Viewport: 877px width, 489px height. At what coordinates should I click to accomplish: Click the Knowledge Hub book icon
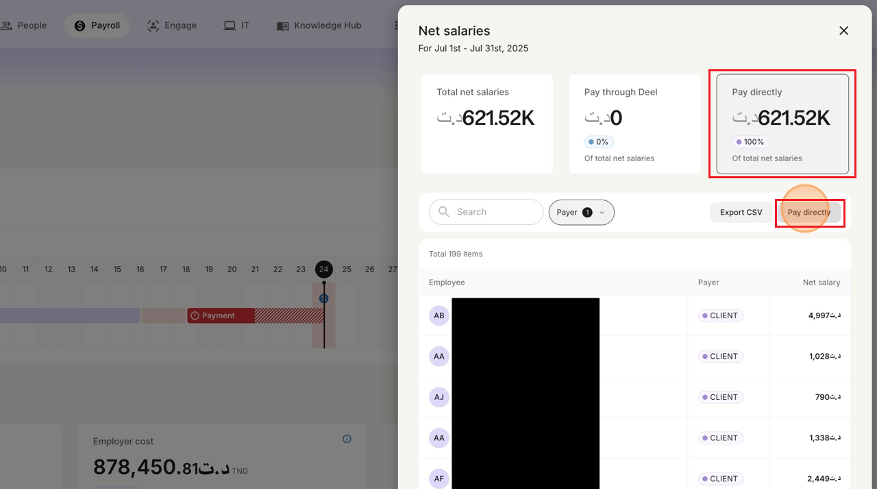tap(282, 25)
